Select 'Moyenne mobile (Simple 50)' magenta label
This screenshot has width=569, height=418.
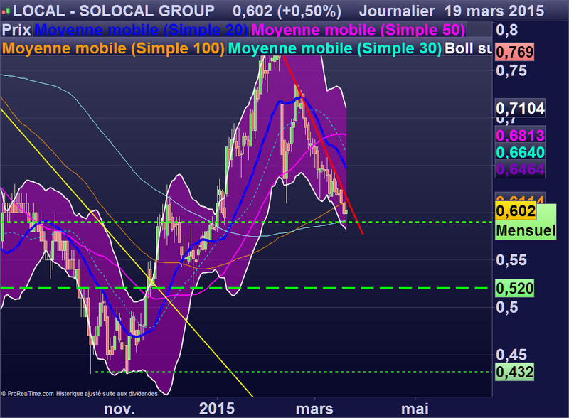358,30
